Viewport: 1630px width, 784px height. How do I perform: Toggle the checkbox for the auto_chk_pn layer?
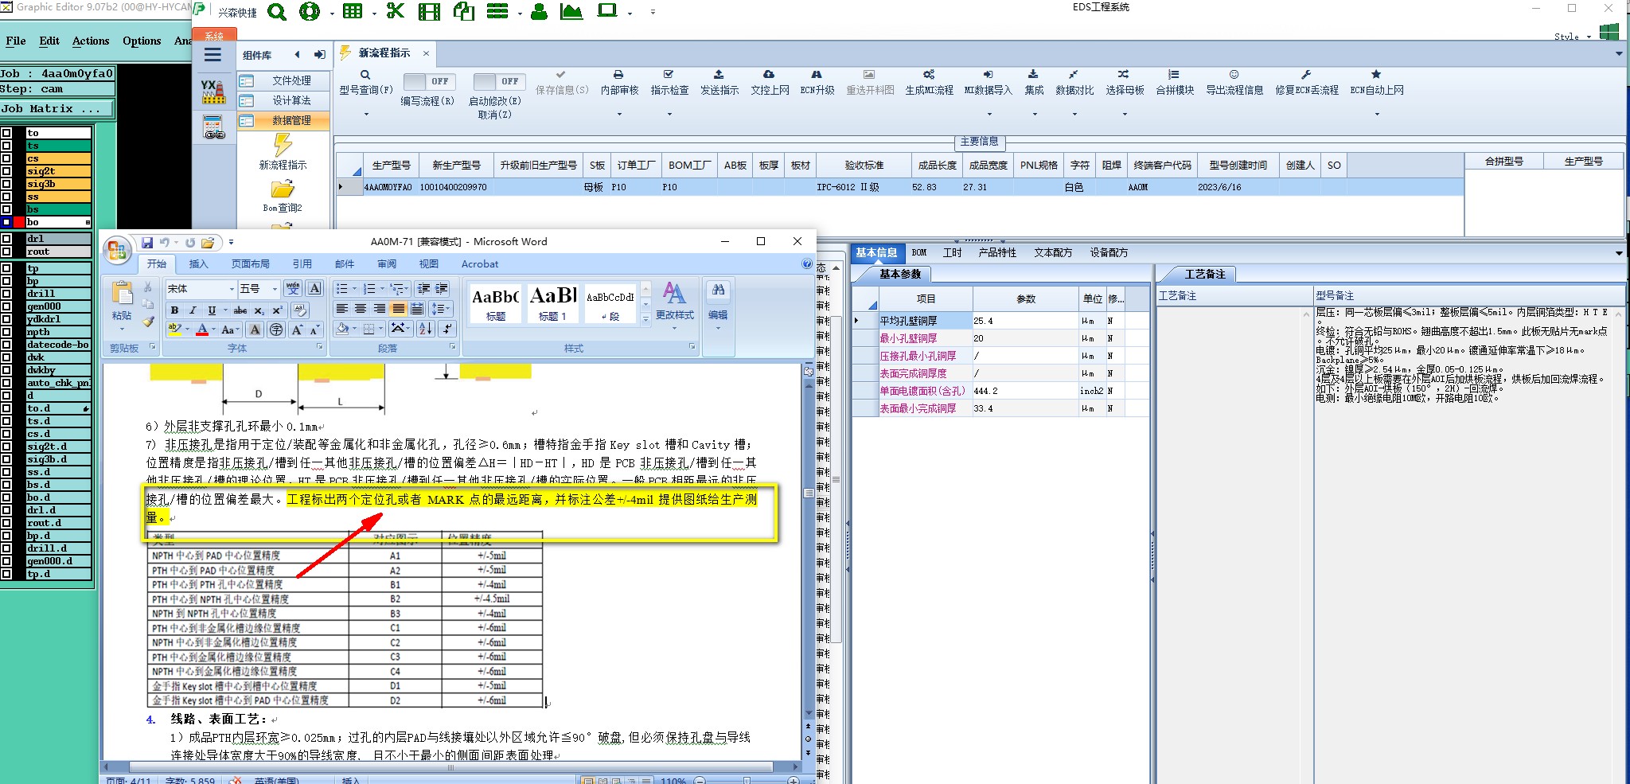coord(6,383)
